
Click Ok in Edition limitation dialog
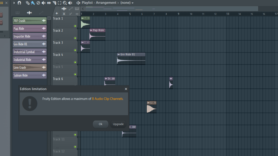tap(100, 124)
